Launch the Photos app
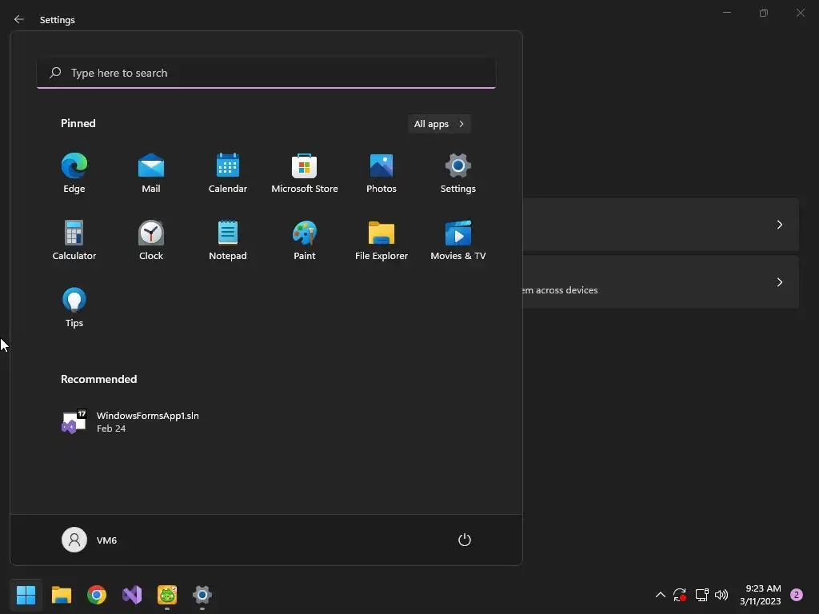Screen dimensions: 819x614 coord(382,173)
